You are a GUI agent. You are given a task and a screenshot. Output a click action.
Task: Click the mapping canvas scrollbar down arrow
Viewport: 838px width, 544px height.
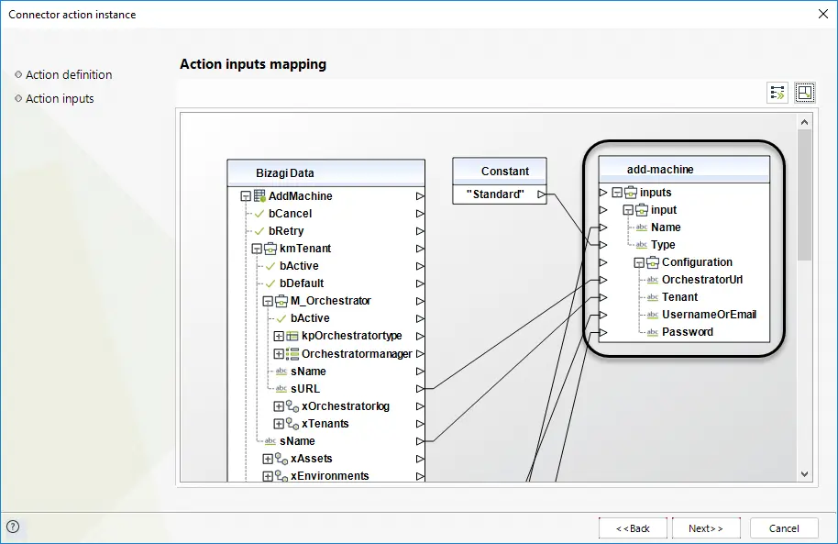click(x=805, y=474)
